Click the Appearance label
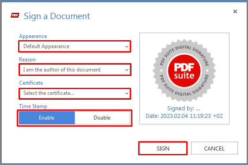The width and height of the screenshot is (248, 165). (33, 36)
